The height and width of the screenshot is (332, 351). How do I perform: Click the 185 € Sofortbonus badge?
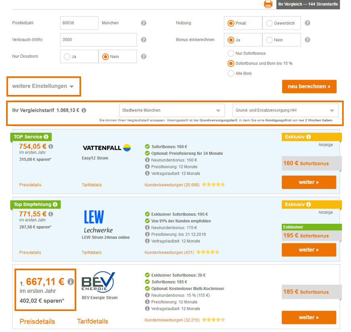coord(311,292)
